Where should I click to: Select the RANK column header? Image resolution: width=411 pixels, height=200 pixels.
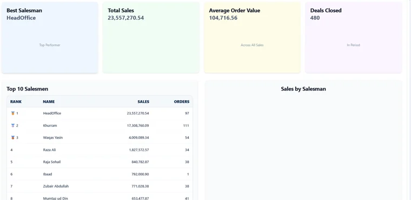tap(16, 102)
